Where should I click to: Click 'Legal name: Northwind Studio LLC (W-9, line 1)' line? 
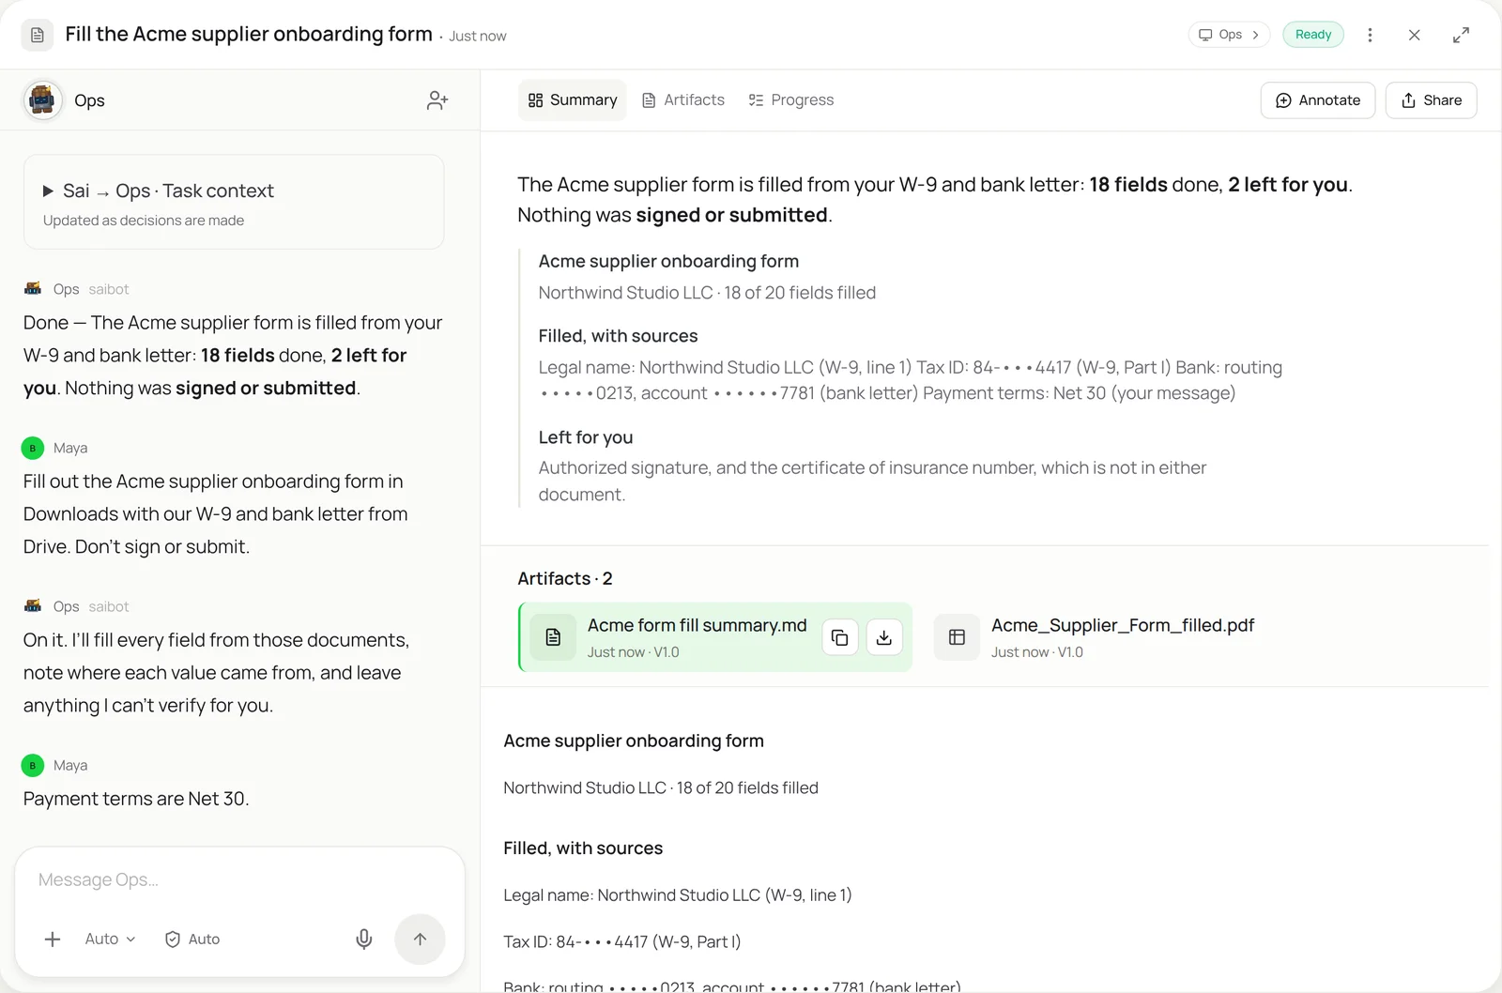[678, 895]
